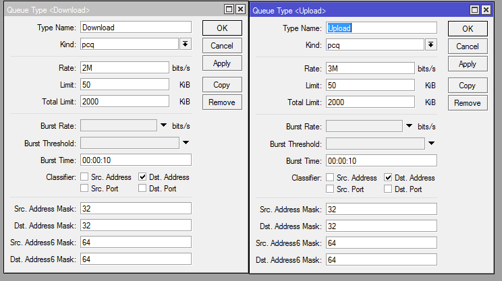Click the Kind pcq field in Upload window
This screenshot has height=281, width=502.
point(375,44)
